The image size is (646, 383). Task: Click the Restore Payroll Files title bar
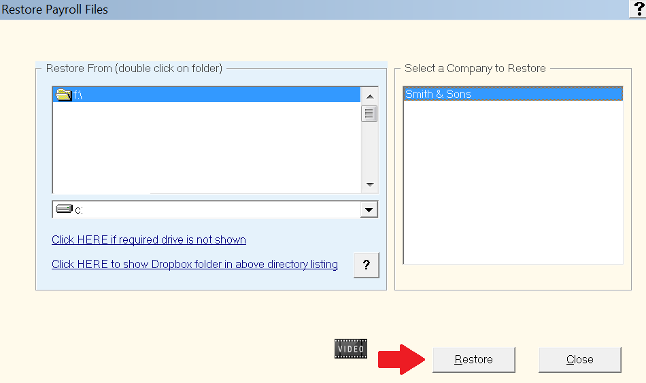tap(313, 10)
